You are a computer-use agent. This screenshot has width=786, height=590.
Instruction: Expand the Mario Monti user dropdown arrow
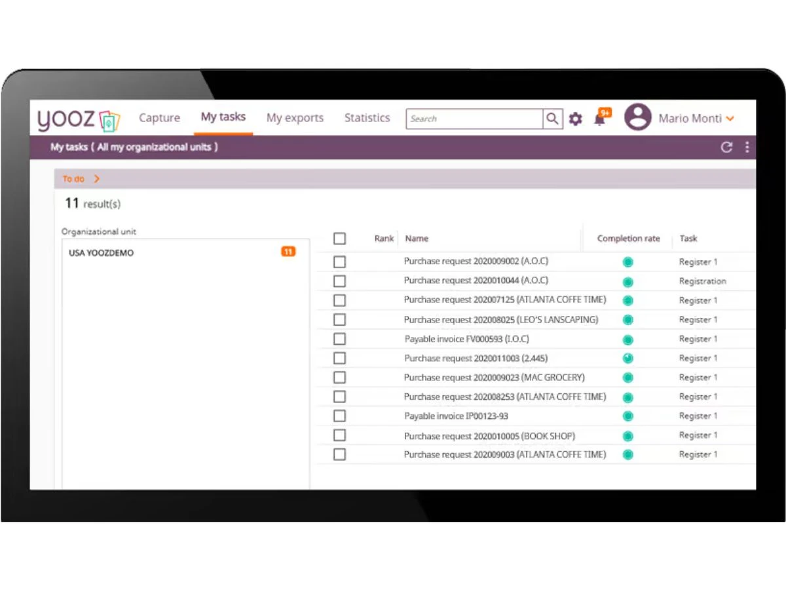click(x=730, y=119)
